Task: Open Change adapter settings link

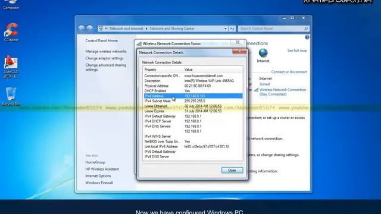Action: click(x=104, y=58)
